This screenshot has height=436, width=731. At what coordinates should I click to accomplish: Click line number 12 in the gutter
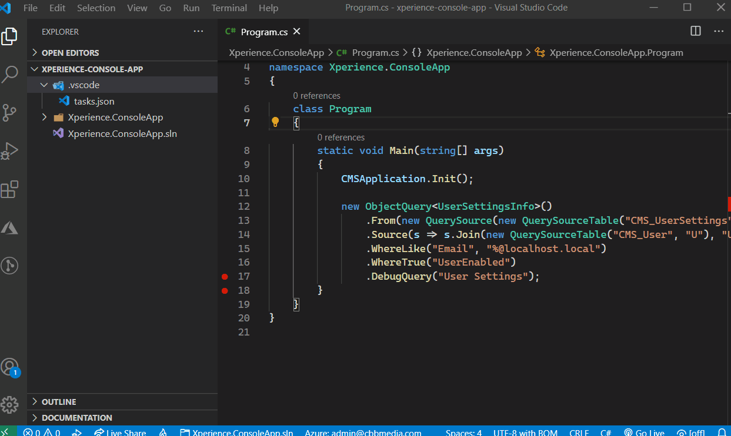click(x=244, y=206)
